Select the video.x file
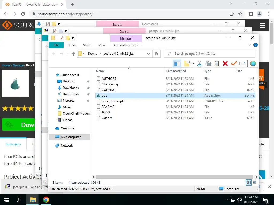The width and height of the screenshot is (274, 205). tap(175, 118)
